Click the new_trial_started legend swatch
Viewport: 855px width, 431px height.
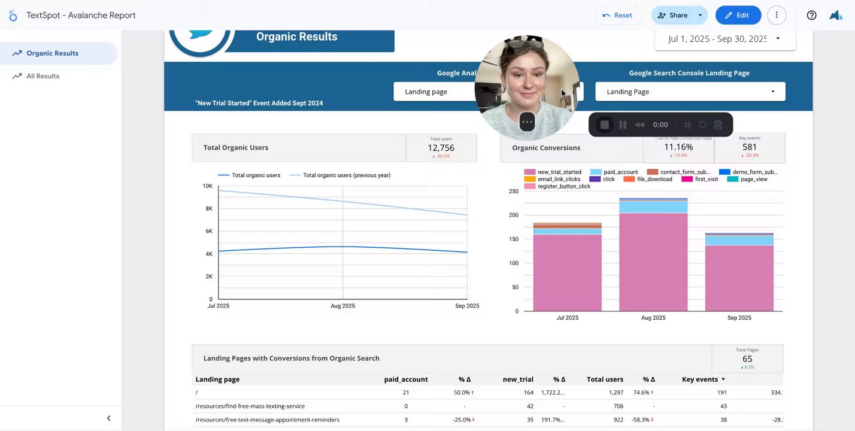(529, 172)
